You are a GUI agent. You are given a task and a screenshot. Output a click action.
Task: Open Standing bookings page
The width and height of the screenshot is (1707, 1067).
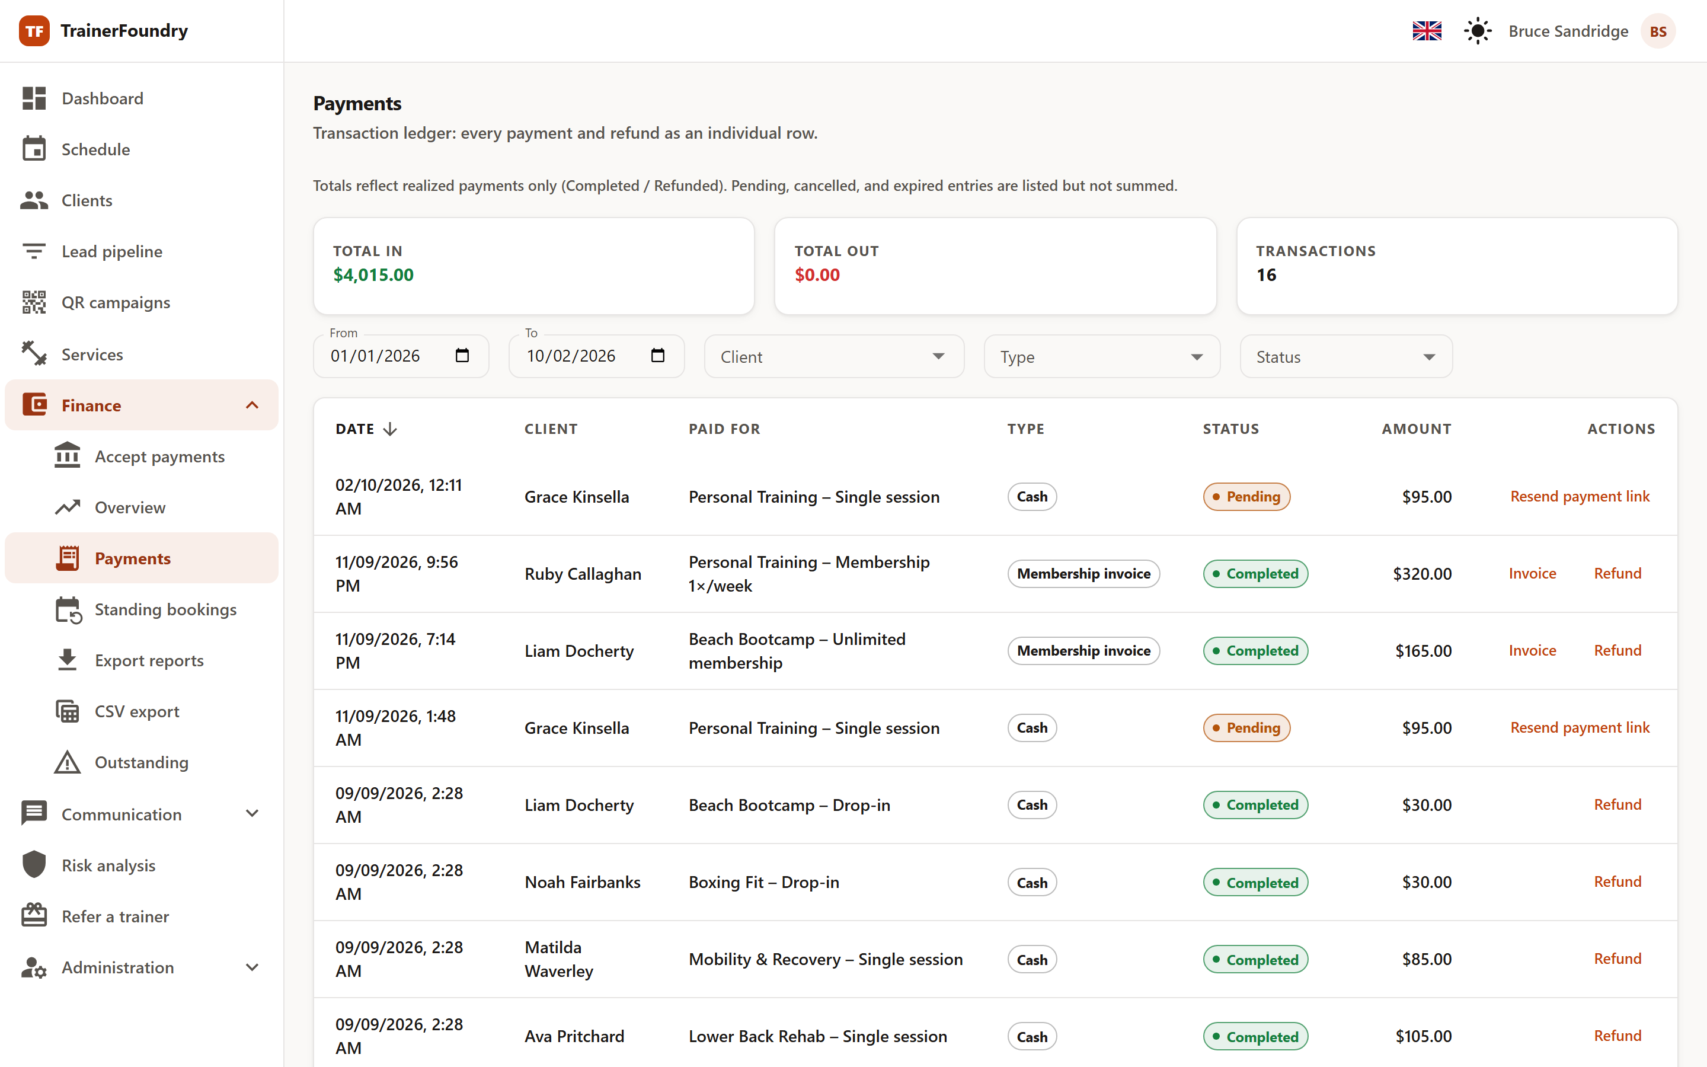point(141,610)
